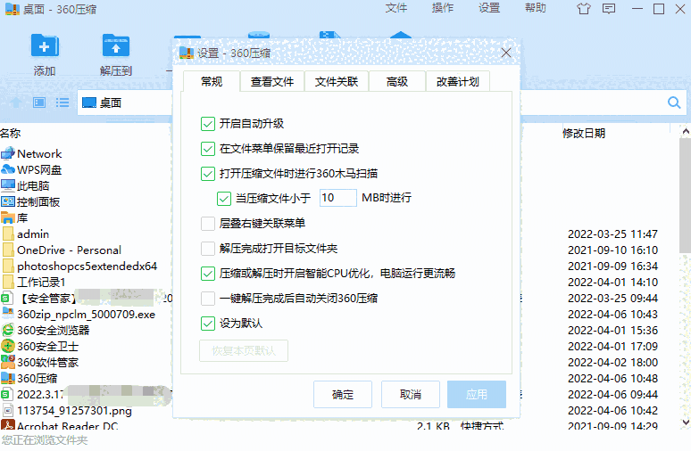Open the 设置 menu
The image size is (691, 451).
pos(489,8)
